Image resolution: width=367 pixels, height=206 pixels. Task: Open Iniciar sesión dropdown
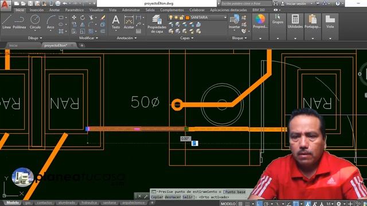pos(311,3)
